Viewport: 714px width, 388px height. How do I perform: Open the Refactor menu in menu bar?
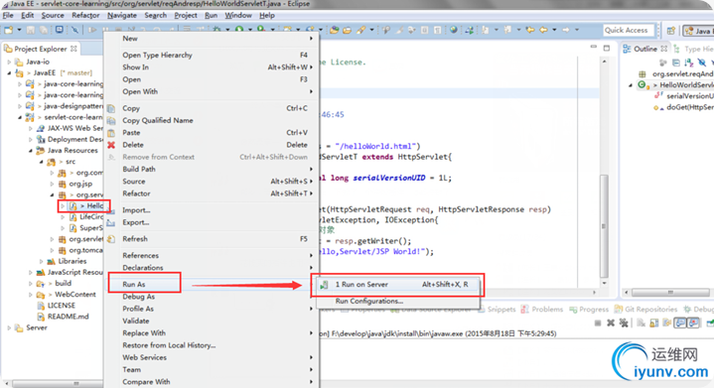pos(85,15)
